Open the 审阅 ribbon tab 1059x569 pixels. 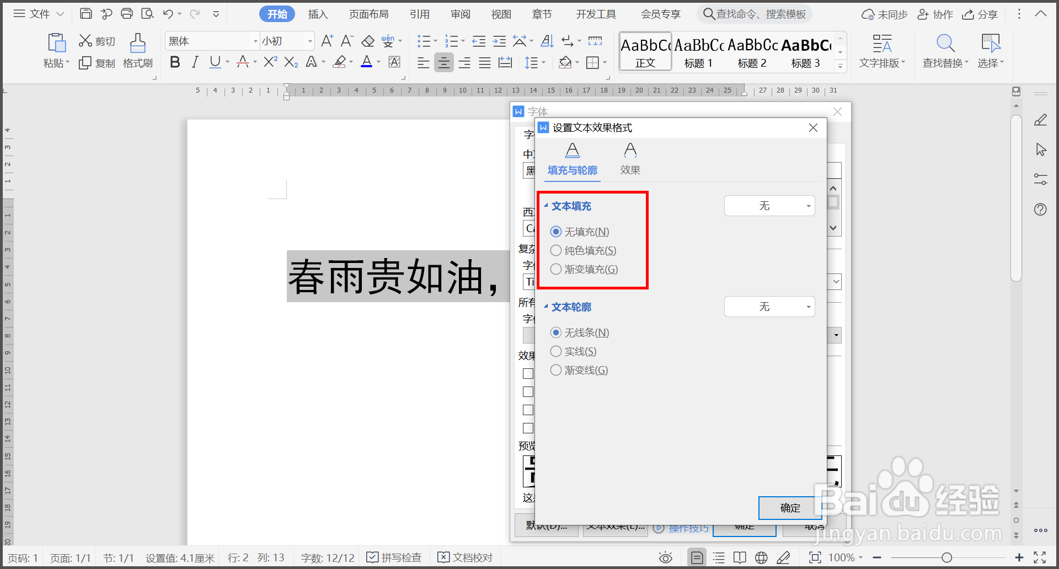[x=460, y=14]
